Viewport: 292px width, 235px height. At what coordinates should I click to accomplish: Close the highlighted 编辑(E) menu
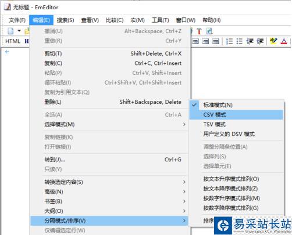pyautogui.click(x=41, y=20)
